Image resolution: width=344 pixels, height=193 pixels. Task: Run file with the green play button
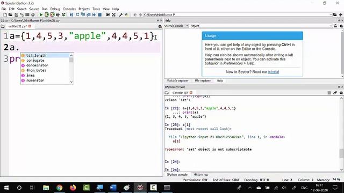click(x=41, y=14)
